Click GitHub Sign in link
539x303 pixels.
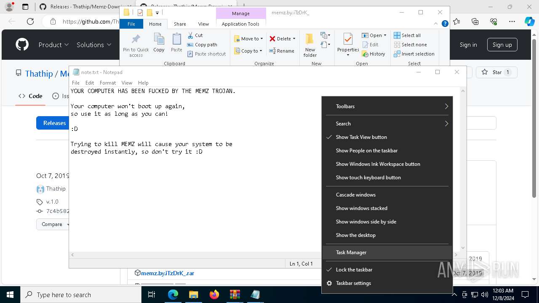(468, 45)
